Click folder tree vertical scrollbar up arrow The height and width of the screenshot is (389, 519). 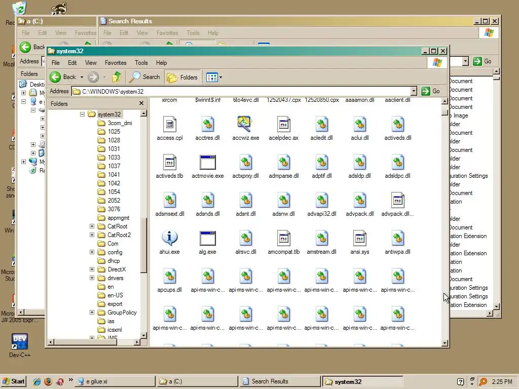[143, 113]
